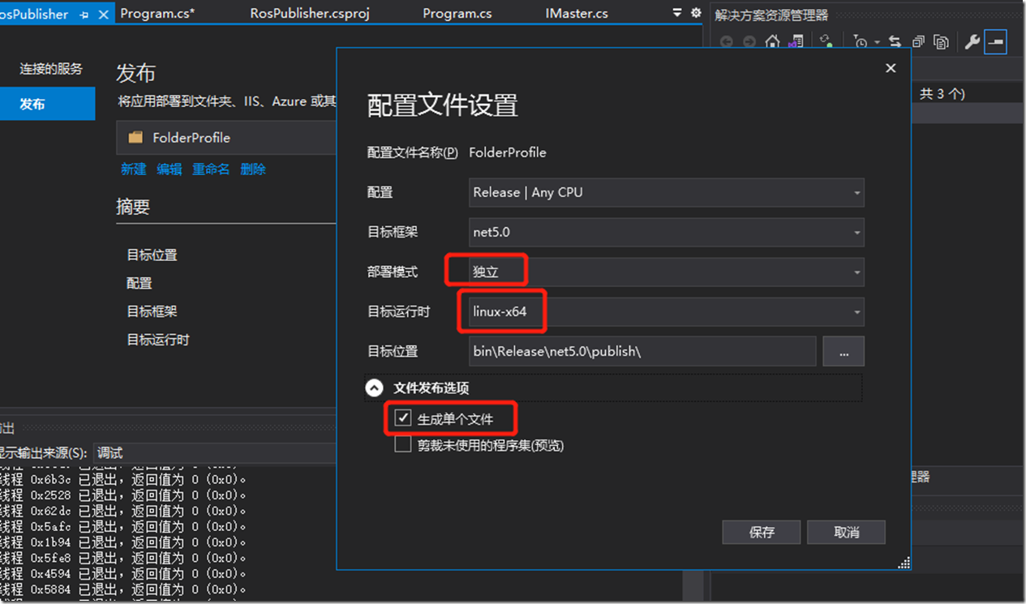Click the 编辑 link
Viewport: 1026px width, 604px height.
(x=170, y=169)
